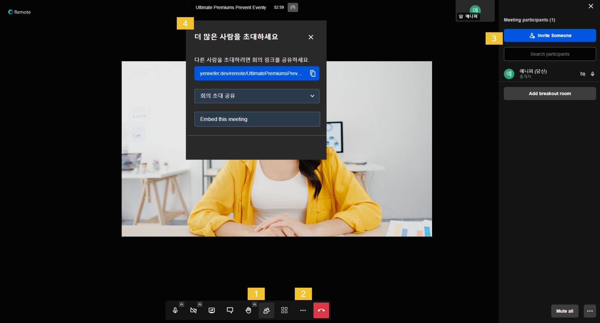This screenshot has width=600, height=323.
Task: Toggle the microphone in the bottom toolbar
Action: pyautogui.click(x=175, y=310)
